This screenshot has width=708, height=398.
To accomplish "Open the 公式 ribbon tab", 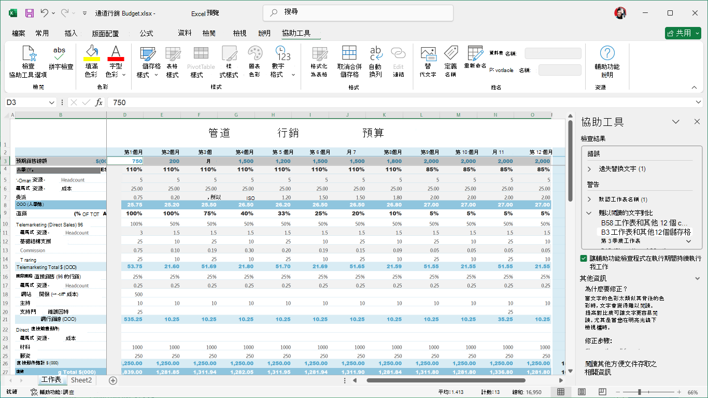I will (x=146, y=33).
